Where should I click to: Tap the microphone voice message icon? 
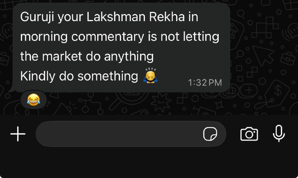pyautogui.click(x=279, y=133)
